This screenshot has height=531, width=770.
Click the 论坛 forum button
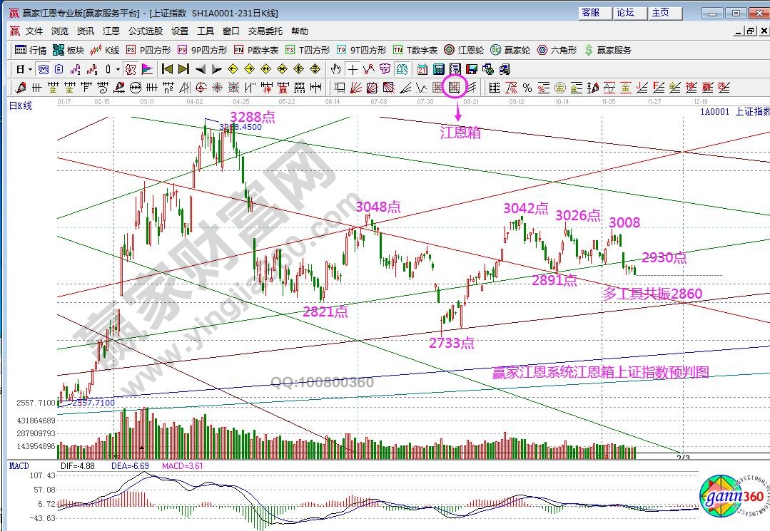point(625,13)
